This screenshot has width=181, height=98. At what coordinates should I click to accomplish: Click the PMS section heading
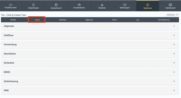click(x=6, y=90)
